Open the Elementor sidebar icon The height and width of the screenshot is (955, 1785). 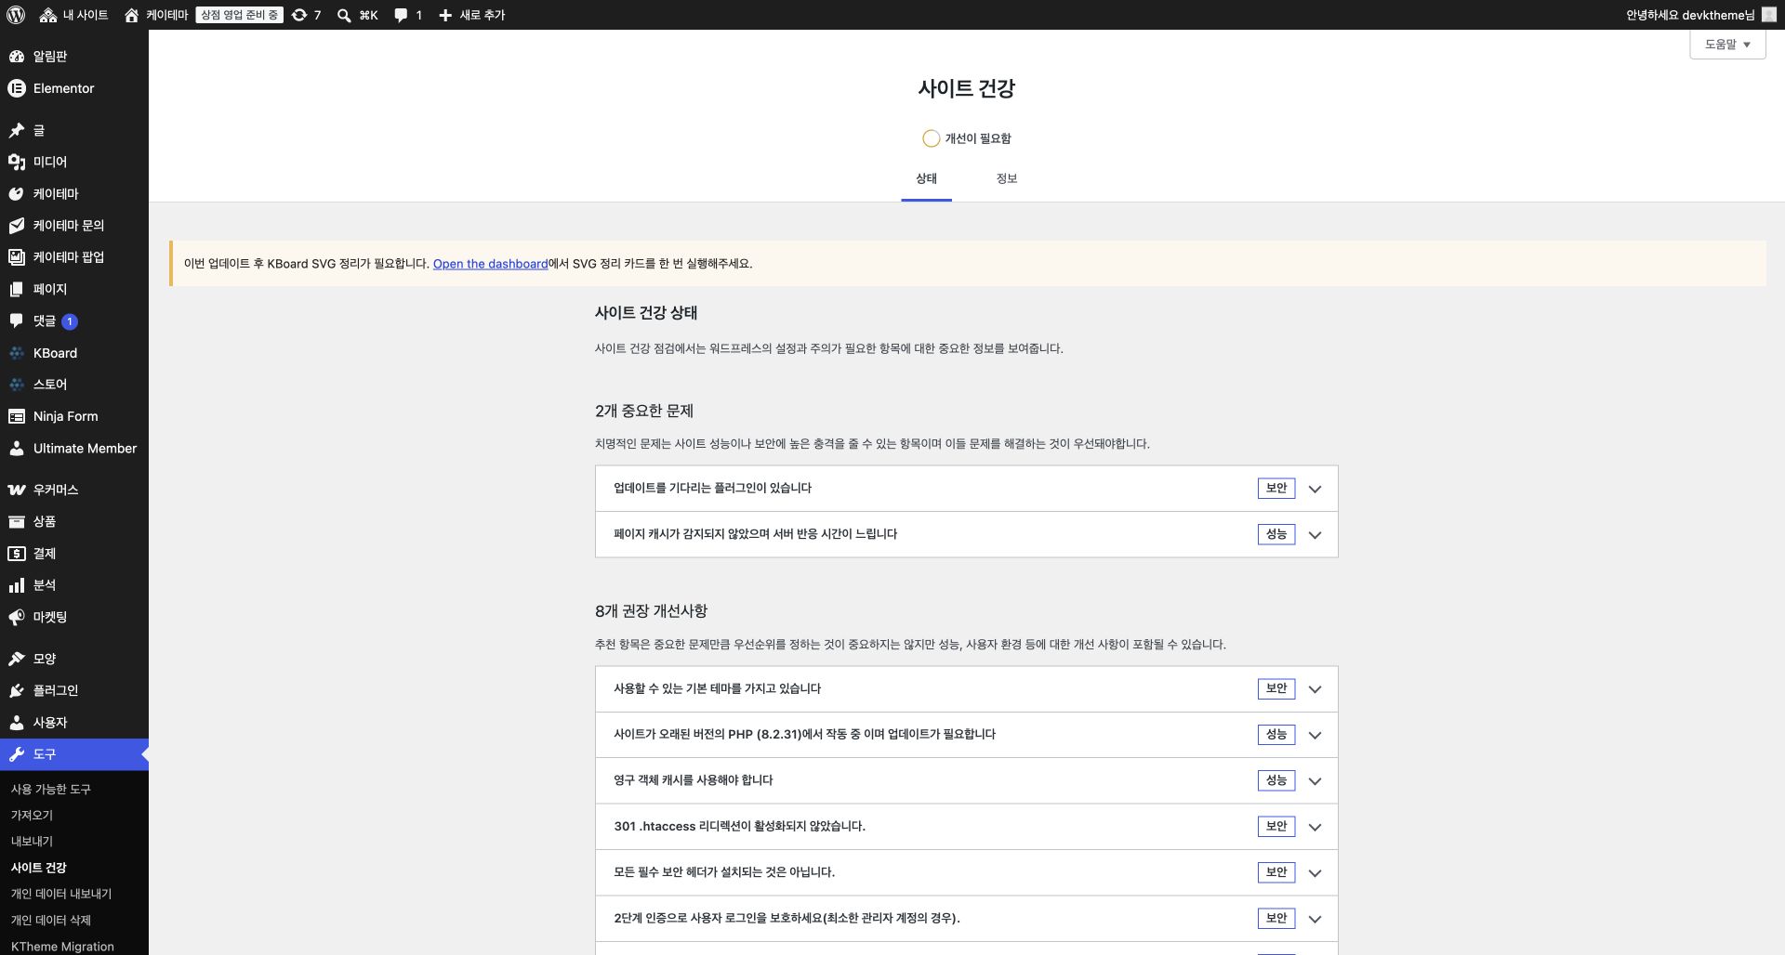(x=17, y=88)
